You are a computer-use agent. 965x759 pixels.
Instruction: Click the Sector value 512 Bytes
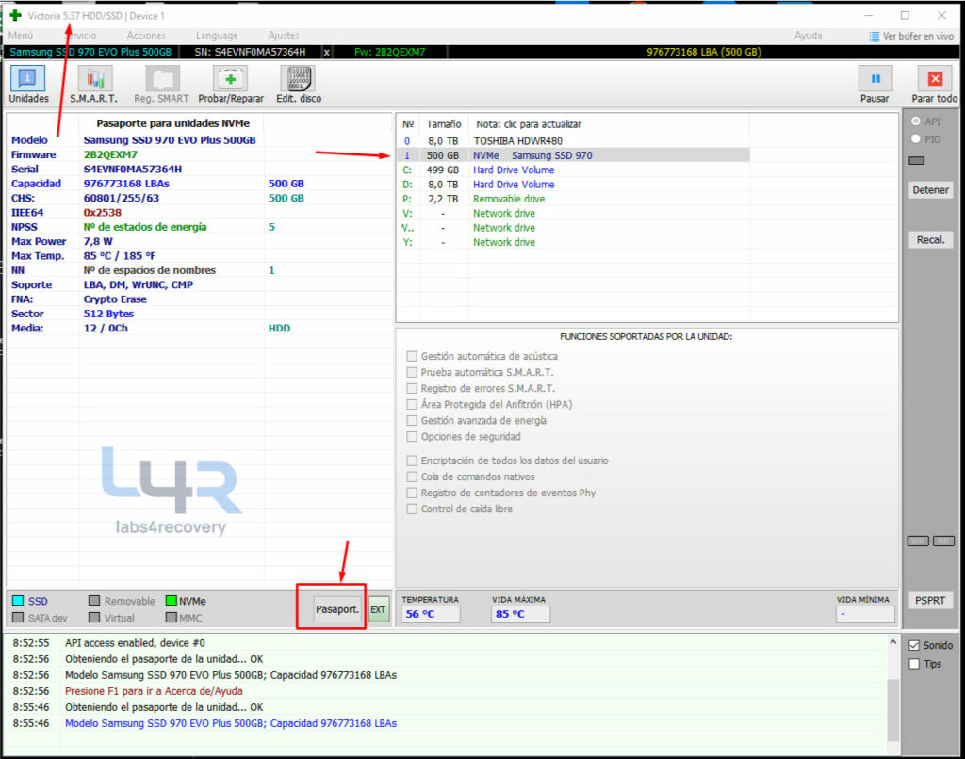108,314
